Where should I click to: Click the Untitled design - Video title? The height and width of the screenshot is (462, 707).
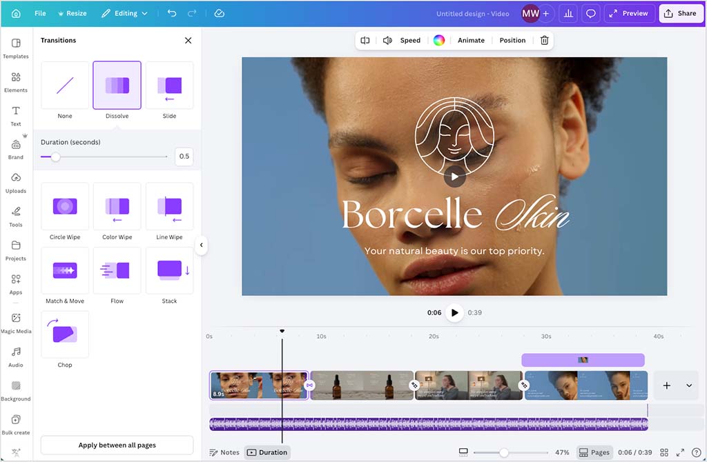pyautogui.click(x=472, y=14)
